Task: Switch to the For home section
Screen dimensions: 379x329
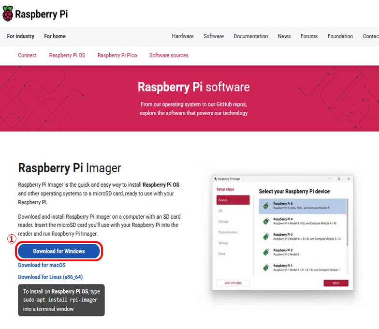Action: (55, 36)
